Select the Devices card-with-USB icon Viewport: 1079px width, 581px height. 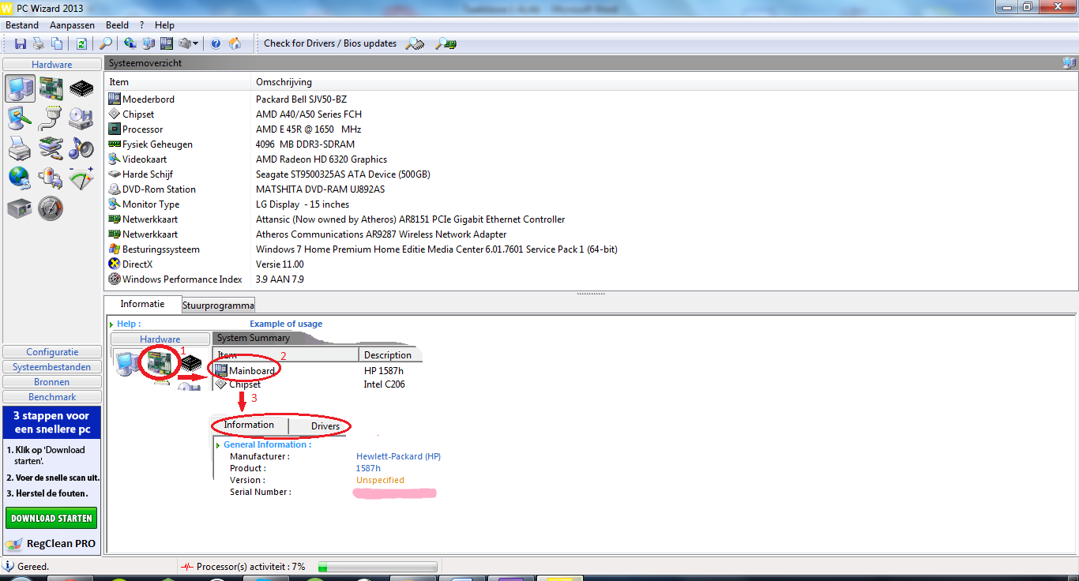[x=51, y=148]
